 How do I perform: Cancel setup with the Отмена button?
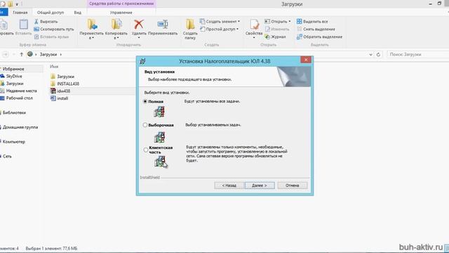click(x=293, y=186)
